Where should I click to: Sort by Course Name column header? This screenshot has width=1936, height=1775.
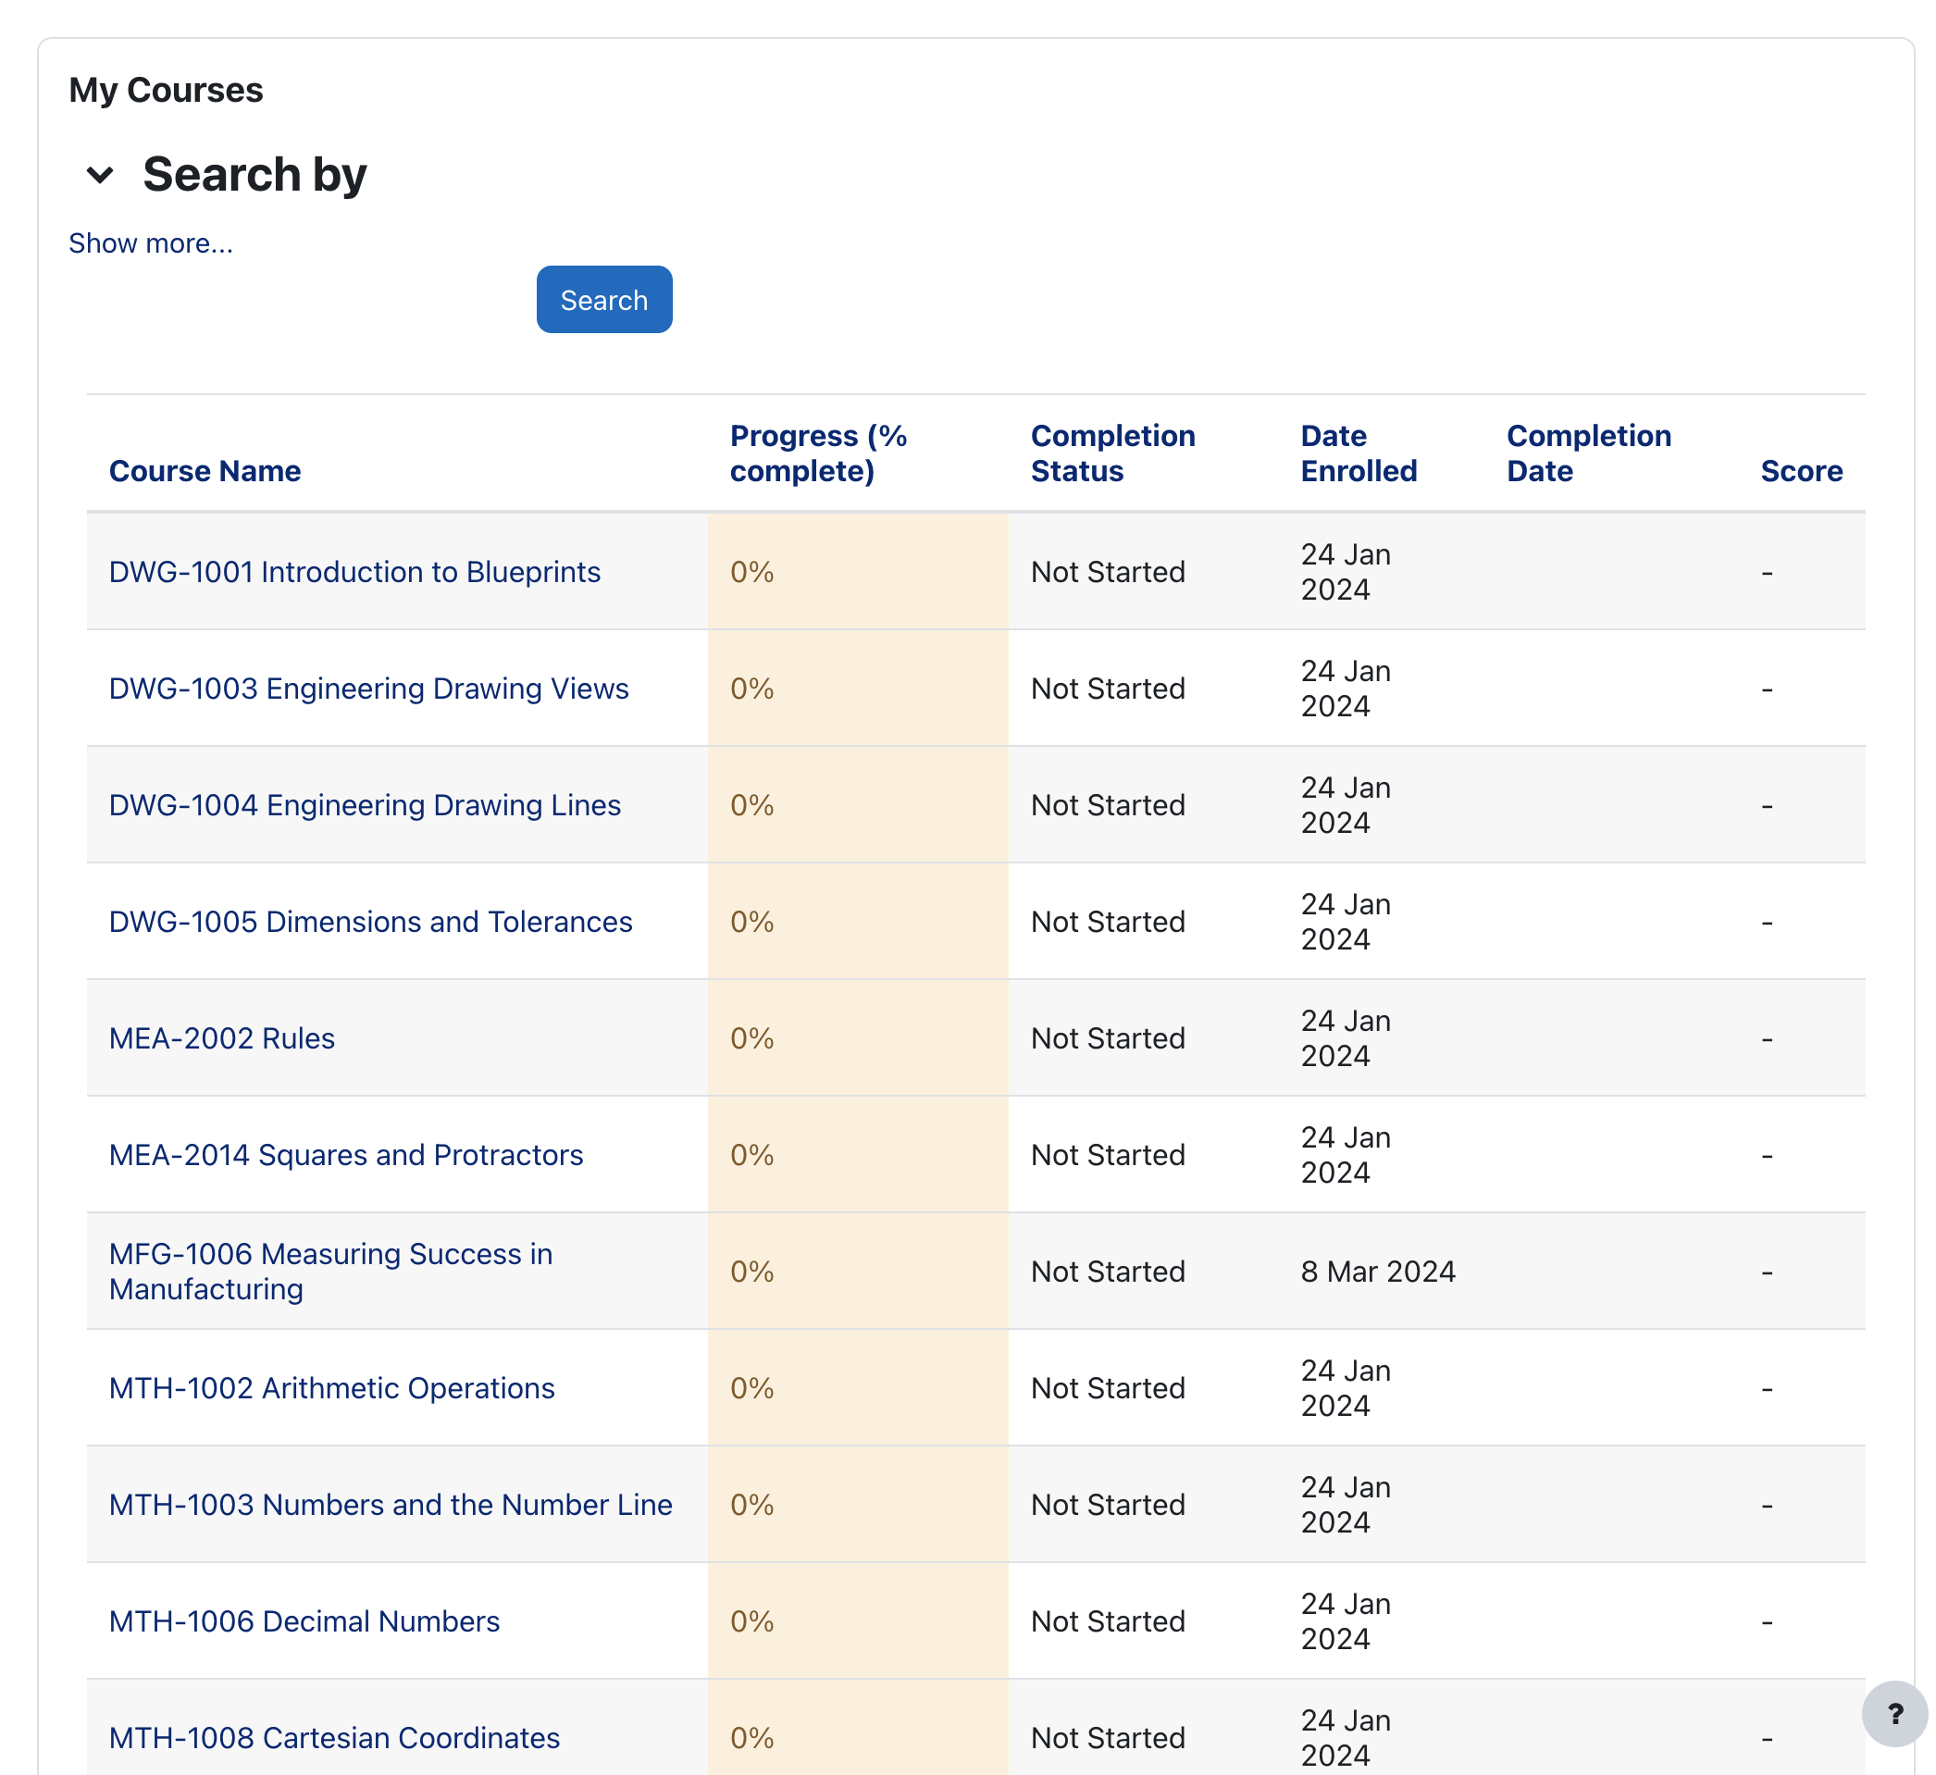click(205, 471)
